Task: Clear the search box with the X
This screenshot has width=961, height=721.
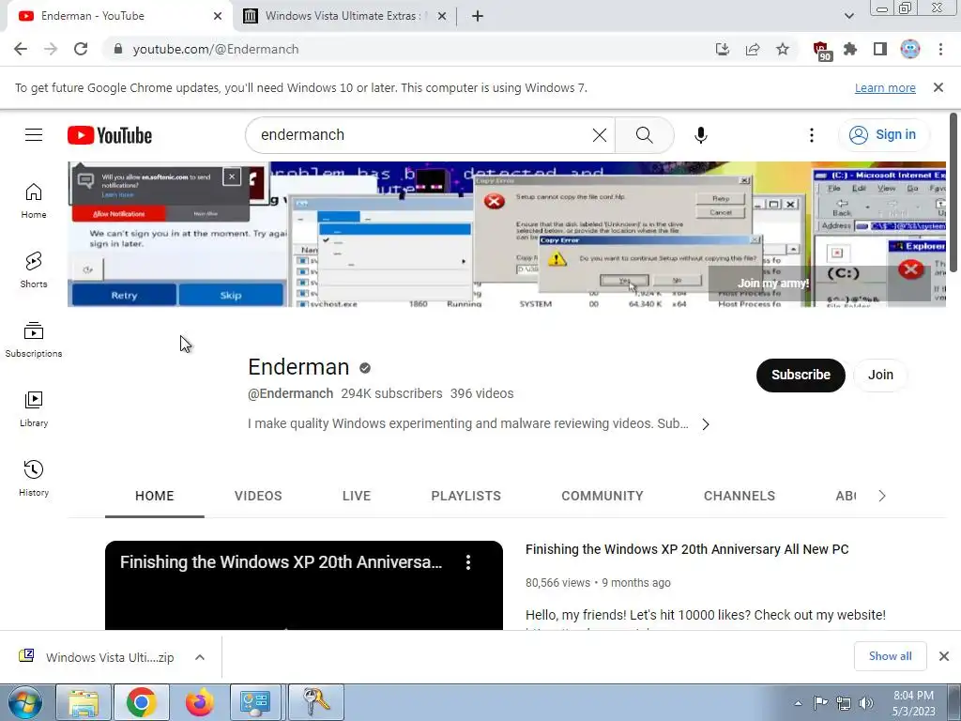Action: 600,135
